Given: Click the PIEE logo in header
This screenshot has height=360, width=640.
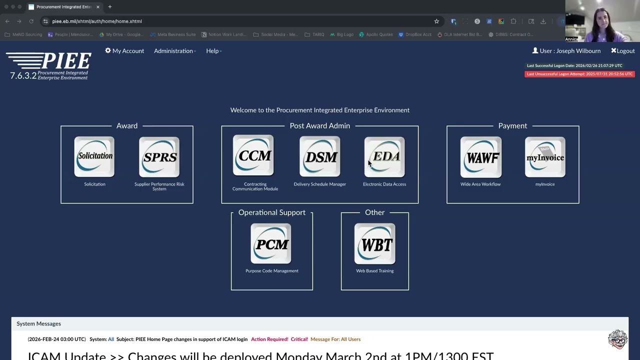Looking at the screenshot, I should coord(48,66).
